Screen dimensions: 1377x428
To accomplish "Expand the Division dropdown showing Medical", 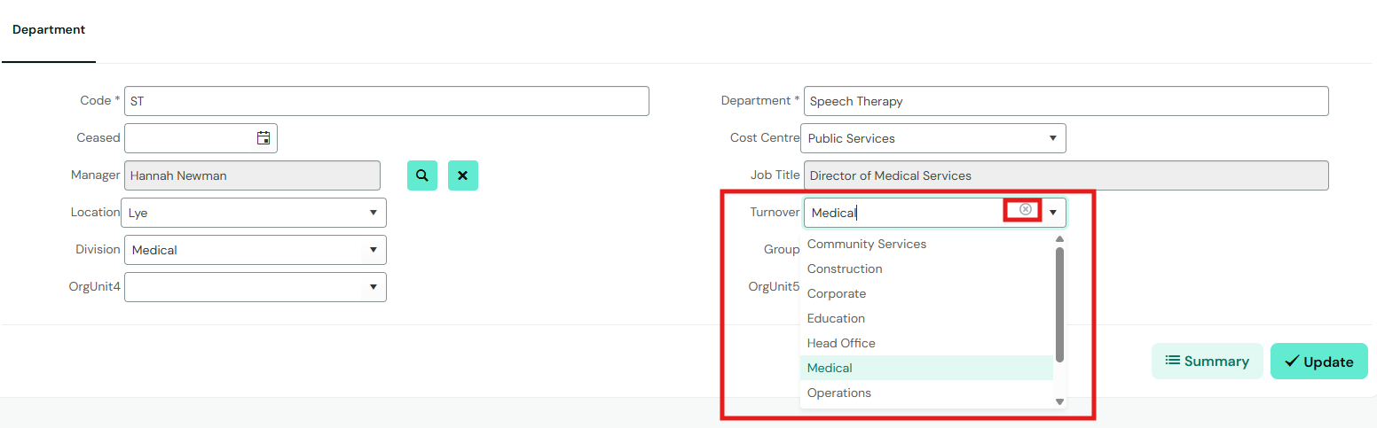I will pos(256,250).
